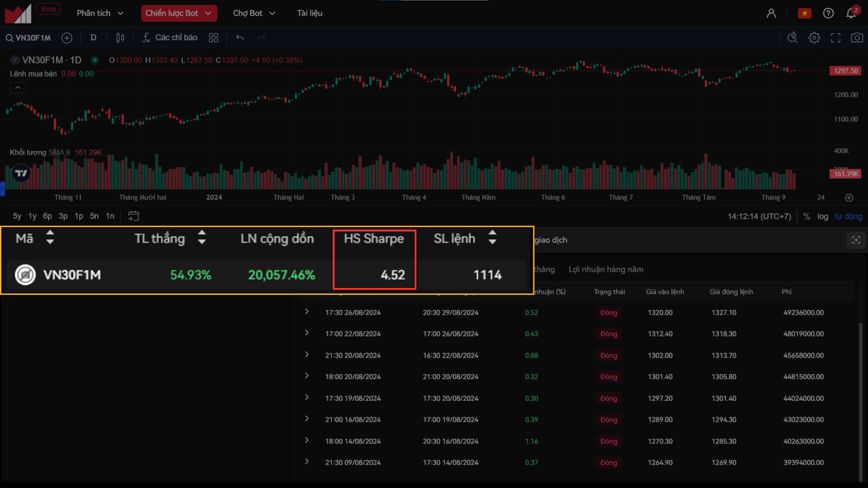Open symbol search for VN30F1M
Image resolution: width=868 pixels, height=488 pixels.
[28, 38]
